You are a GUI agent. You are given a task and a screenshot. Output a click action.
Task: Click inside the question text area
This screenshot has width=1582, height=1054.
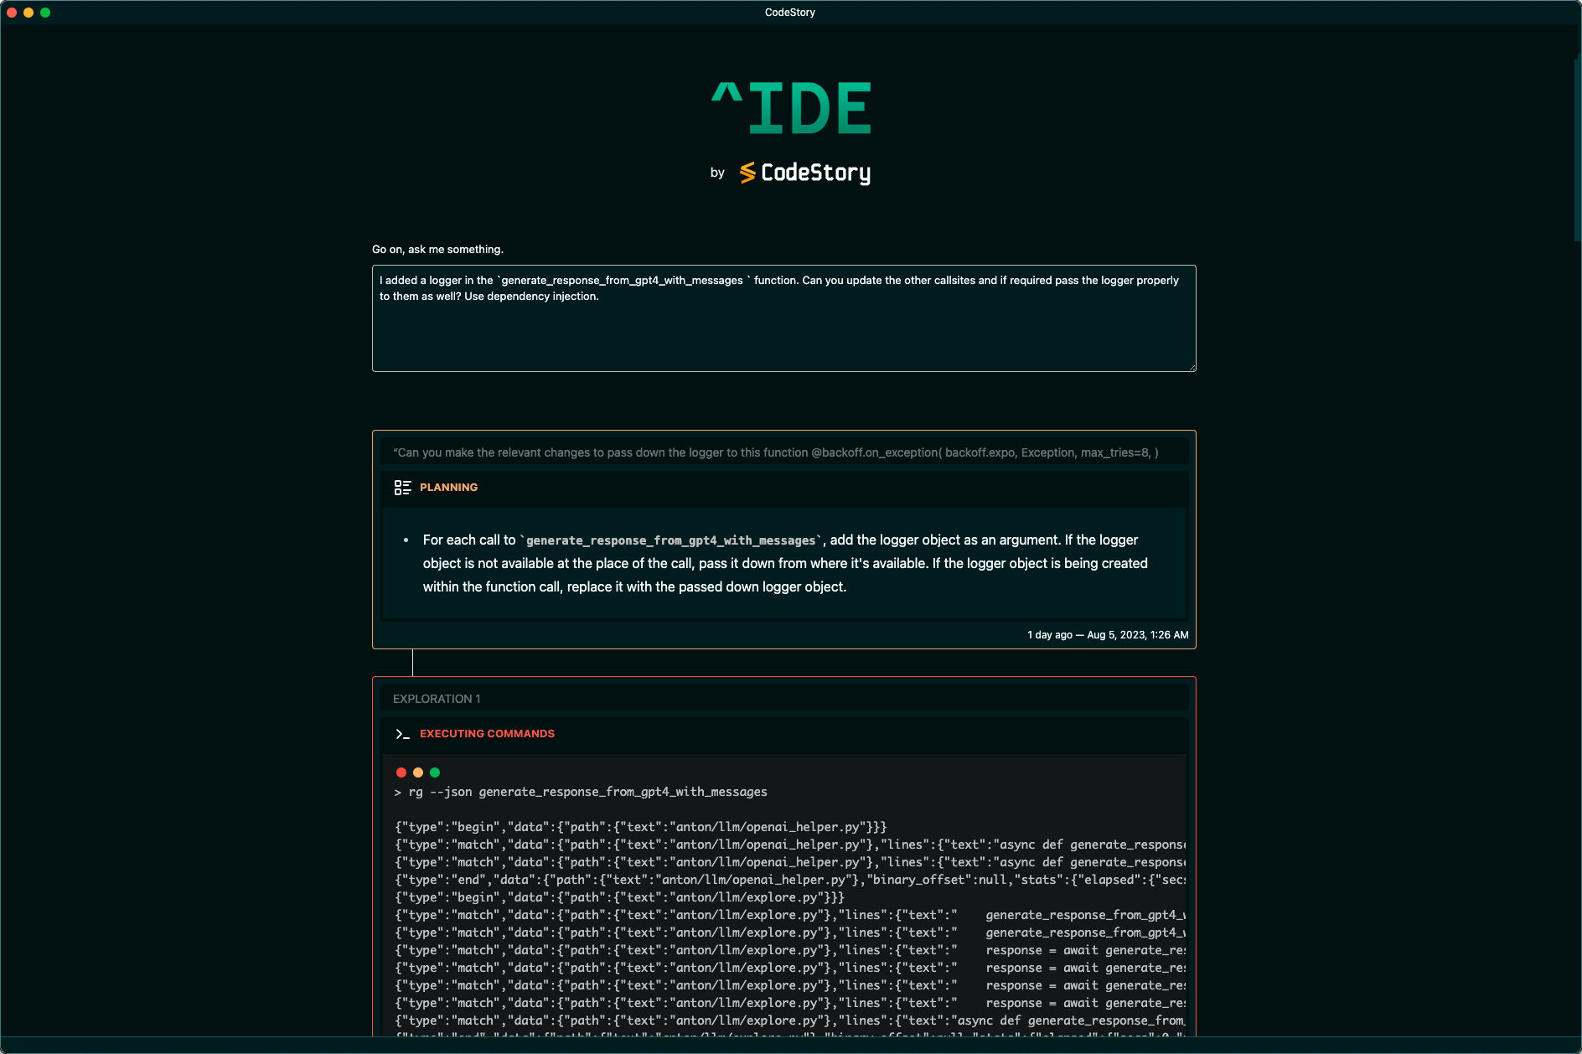point(784,318)
